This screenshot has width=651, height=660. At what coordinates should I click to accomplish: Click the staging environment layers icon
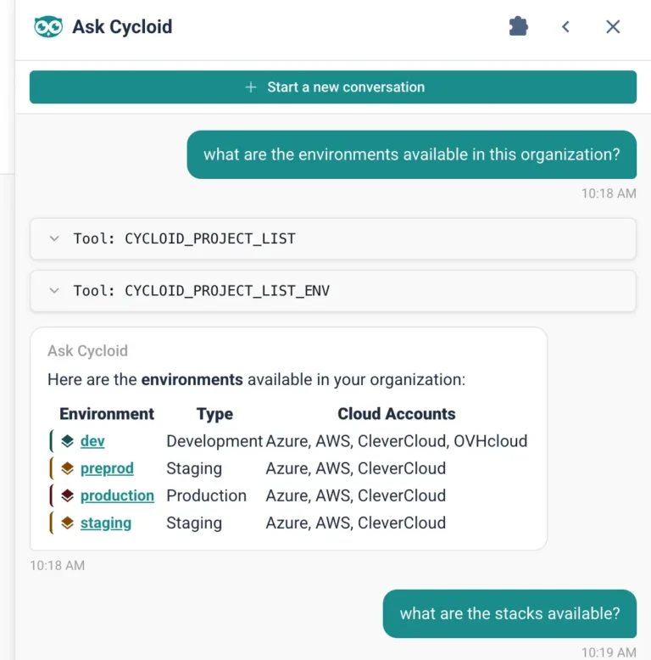pyautogui.click(x=67, y=523)
